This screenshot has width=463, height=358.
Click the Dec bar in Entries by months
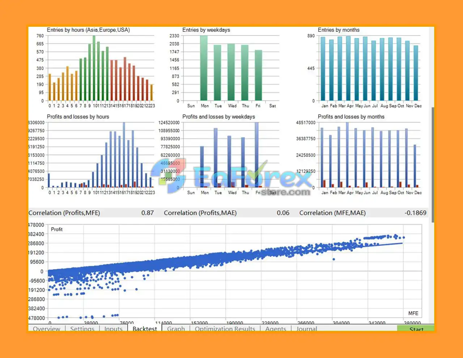(416, 73)
